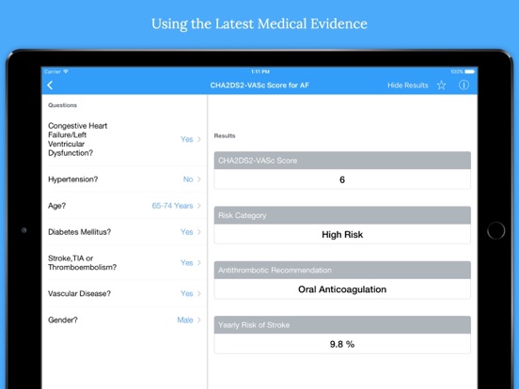Image resolution: width=519 pixels, height=389 pixels.
Task: Tap the back arrow in the header
Action: click(50, 86)
